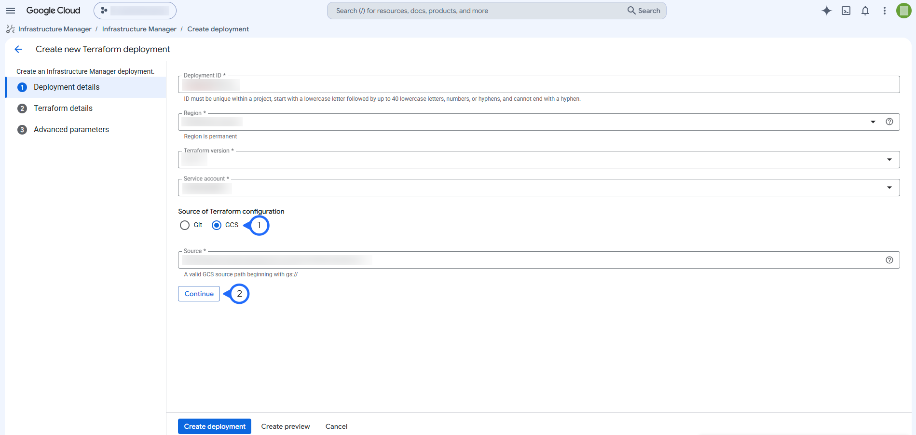
Task: Activate Cloud Shell terminal icon
Action: (846, 11)
